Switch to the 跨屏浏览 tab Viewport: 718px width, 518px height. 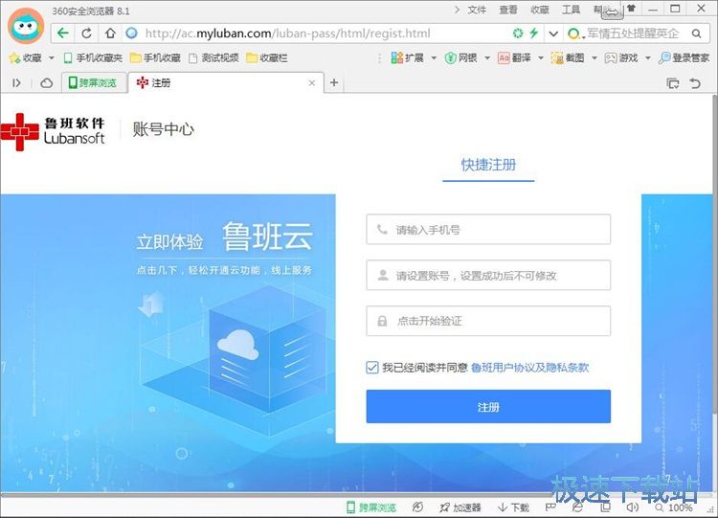tap(94, 83)
